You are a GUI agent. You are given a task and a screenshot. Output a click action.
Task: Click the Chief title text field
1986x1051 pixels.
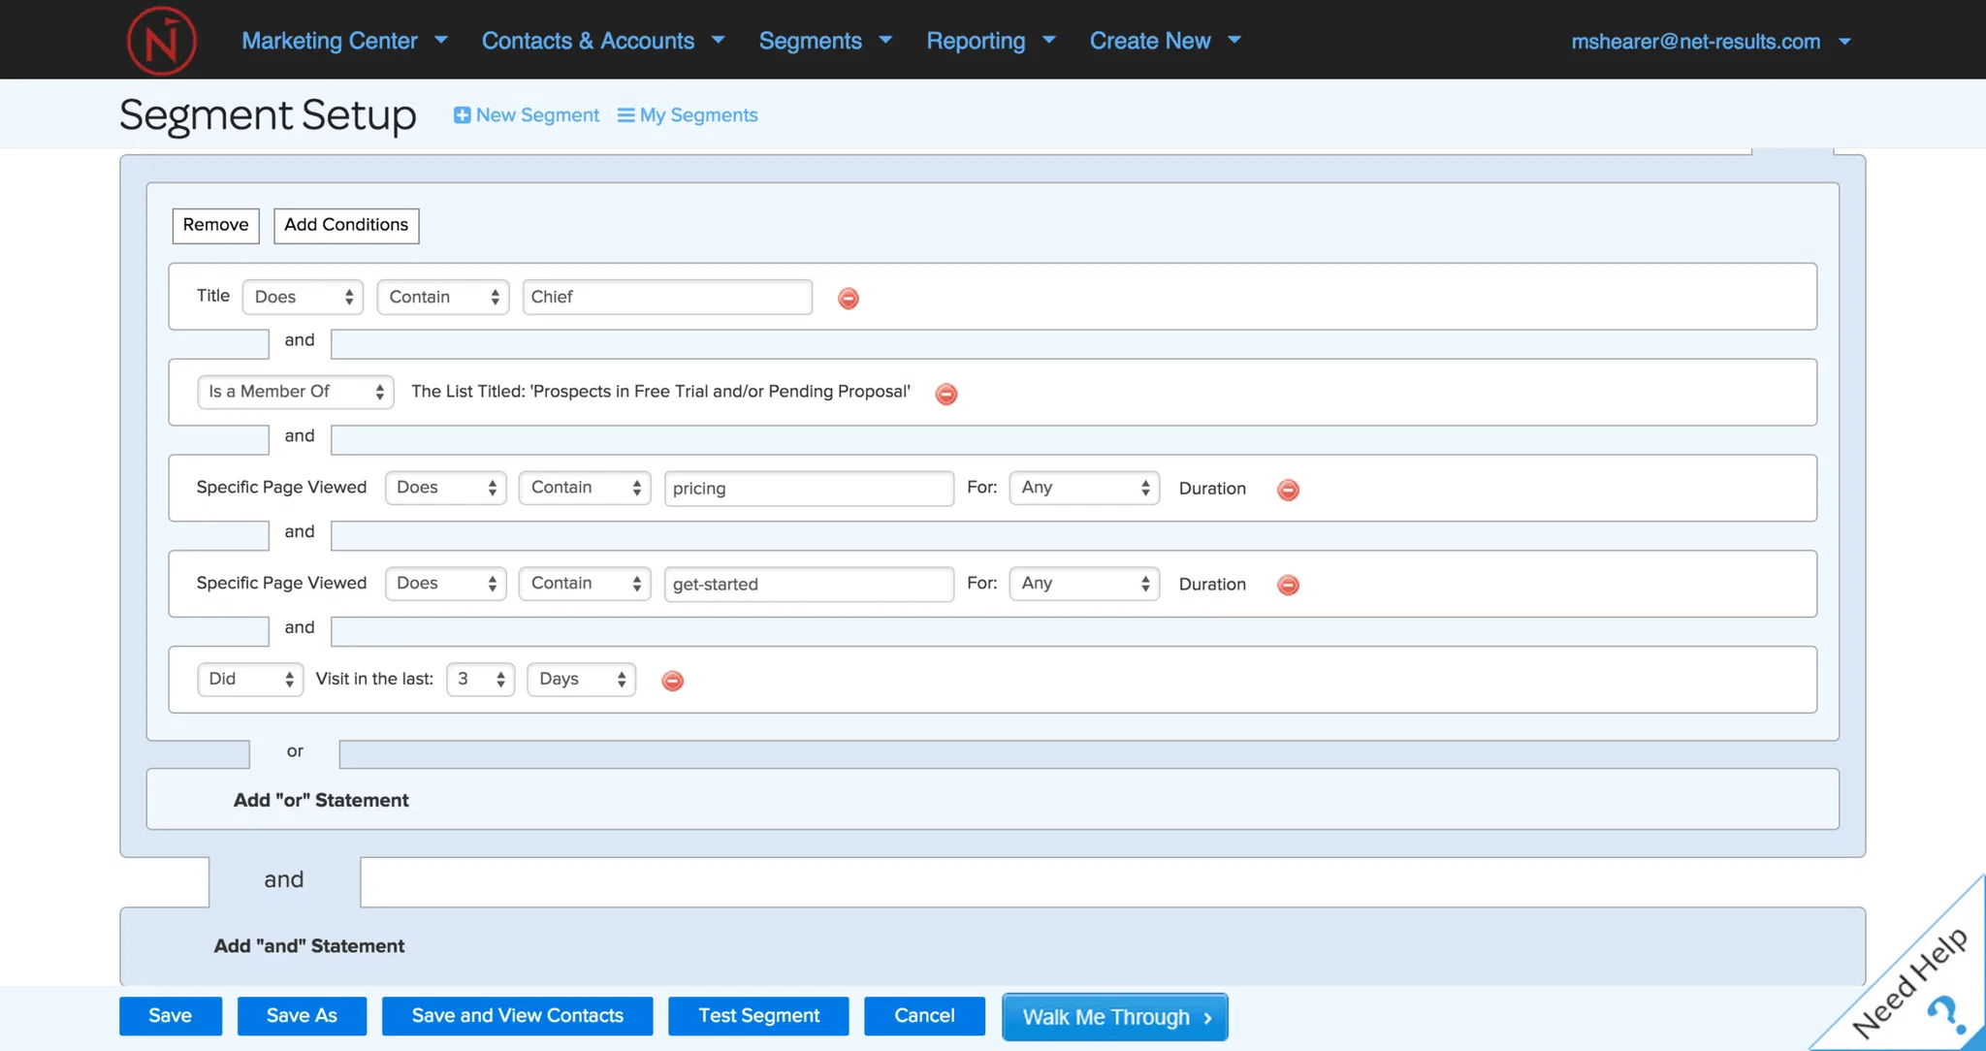coord(666,297)
